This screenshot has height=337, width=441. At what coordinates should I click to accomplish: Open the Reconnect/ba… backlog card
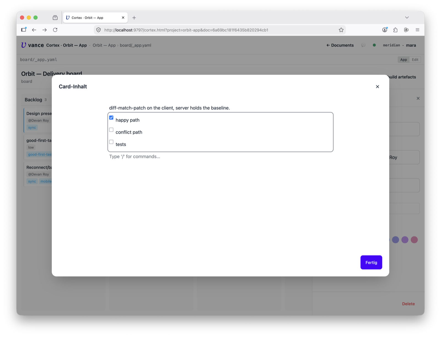(x=38, y=174)
